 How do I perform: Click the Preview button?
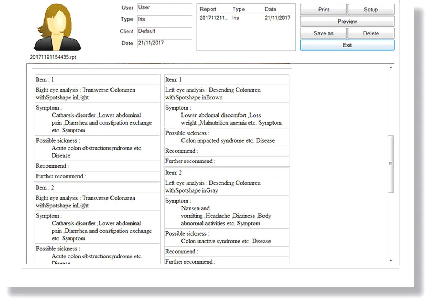347,21
